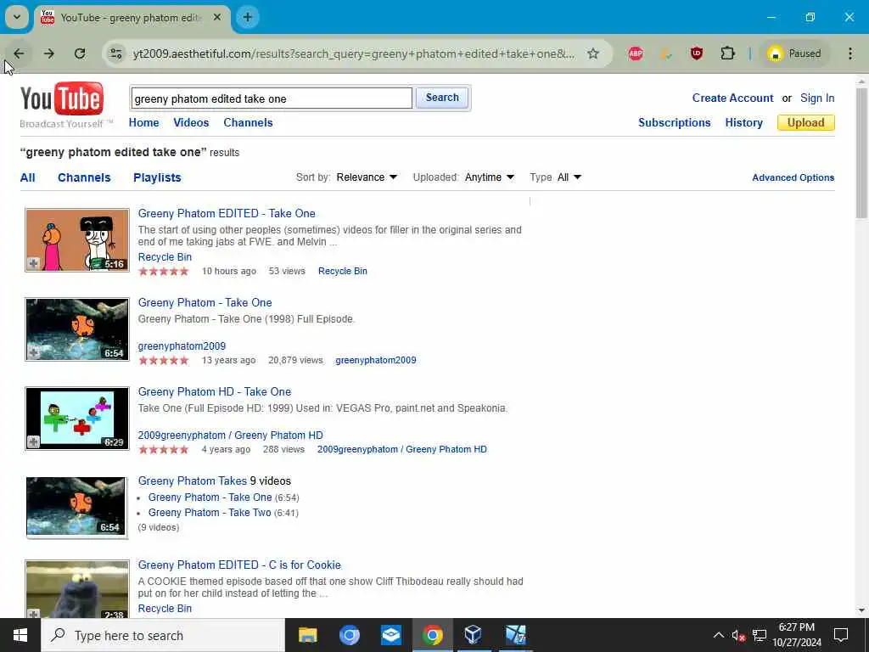869x652 pixels.
Task: Open File Explorer from the taskbar
Action: pyautogui.click(x=307, y=635)
